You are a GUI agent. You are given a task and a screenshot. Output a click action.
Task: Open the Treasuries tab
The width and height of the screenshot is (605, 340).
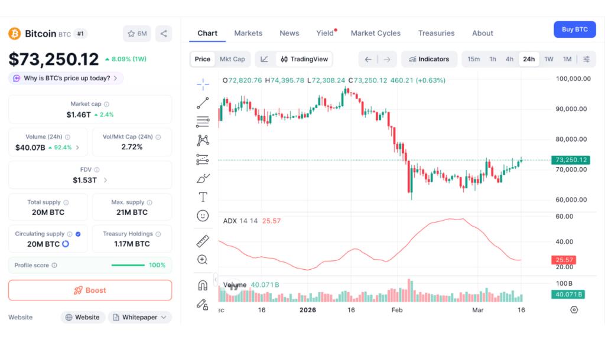click(x=436, y=33)
